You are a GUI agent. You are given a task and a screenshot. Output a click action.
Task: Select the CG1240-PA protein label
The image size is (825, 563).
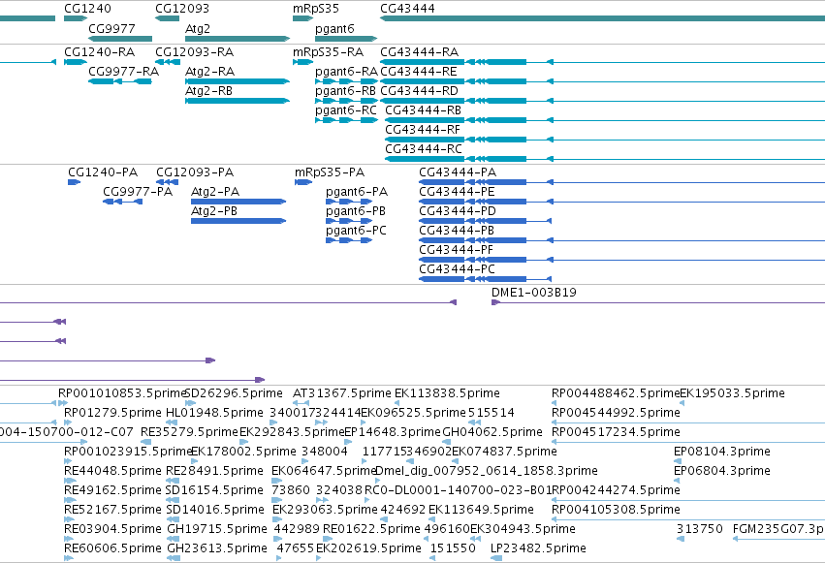click(x=103, y=172)
